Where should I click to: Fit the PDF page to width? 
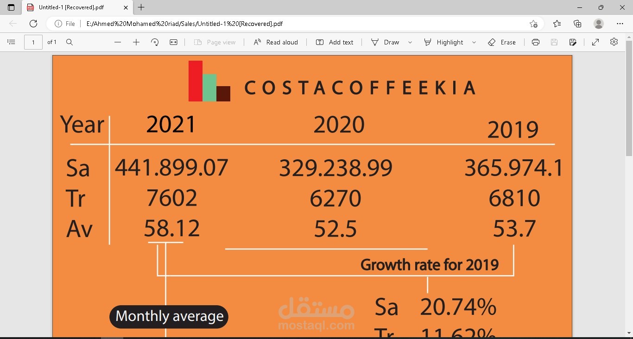[x=173, y=42]
